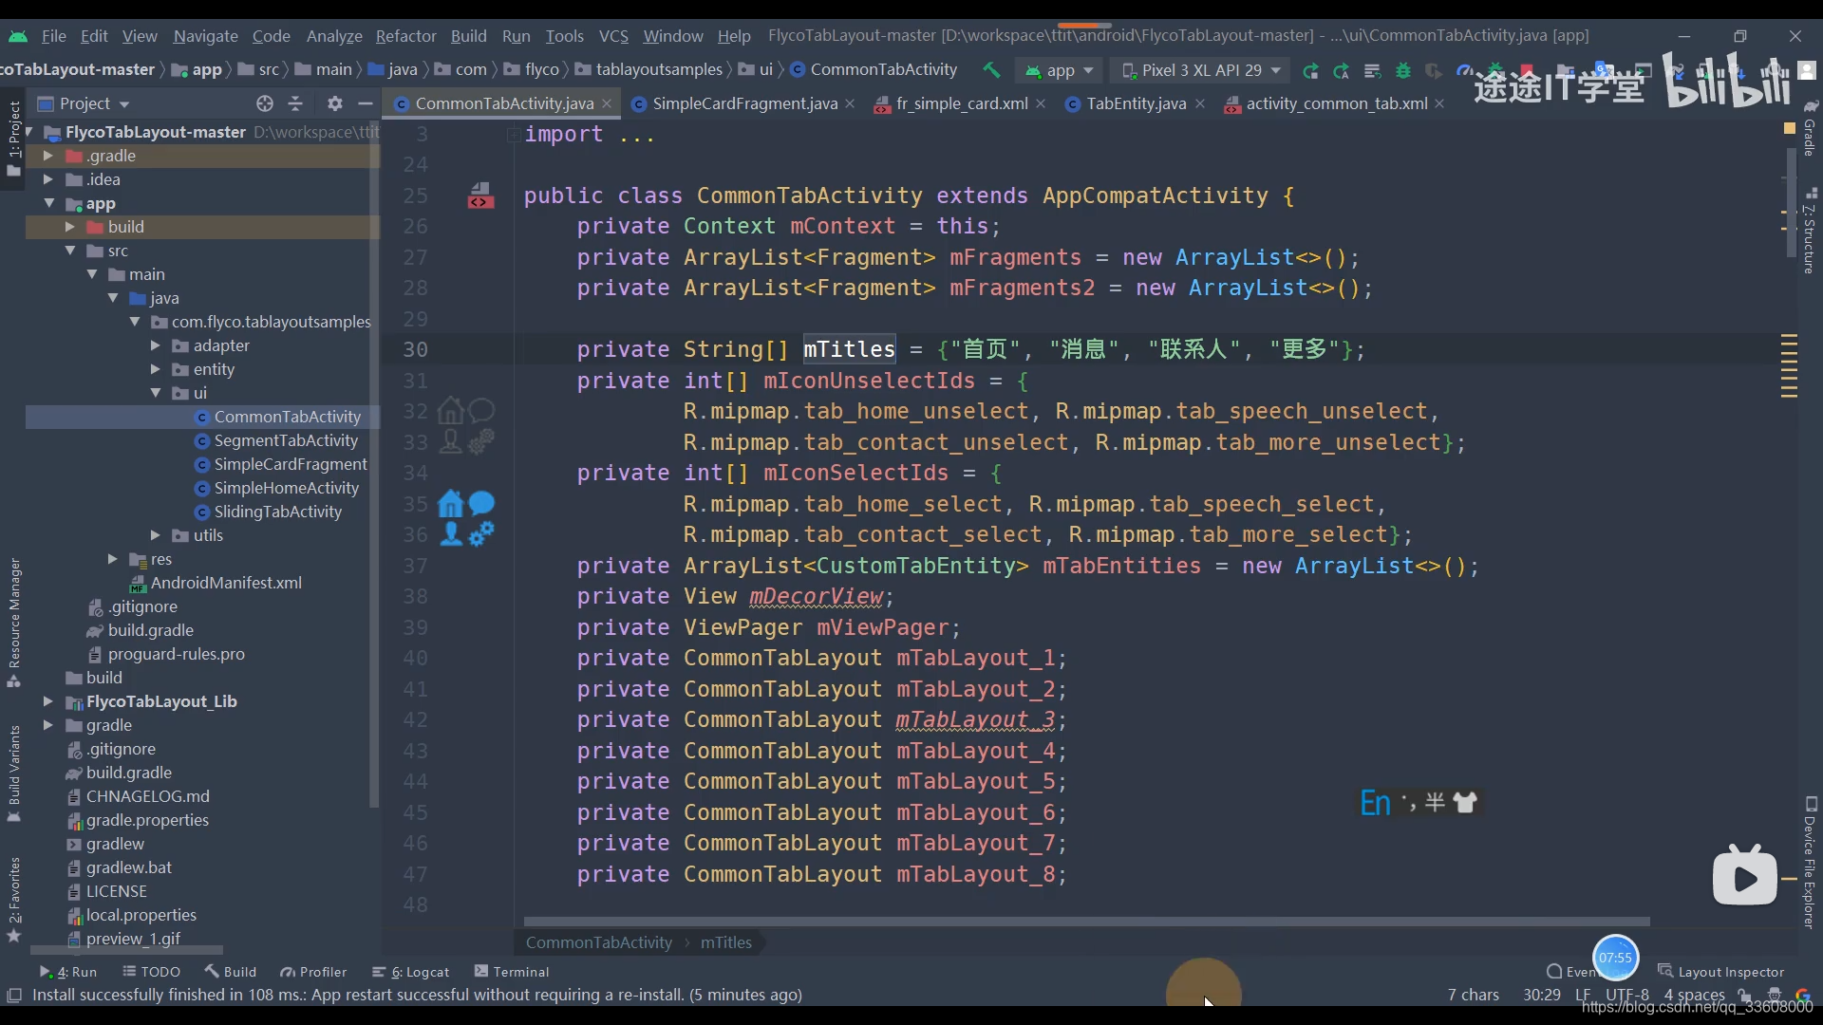Open the TODO tool window
This screenshot has height=1025, width=1823.
click(152, 972)
